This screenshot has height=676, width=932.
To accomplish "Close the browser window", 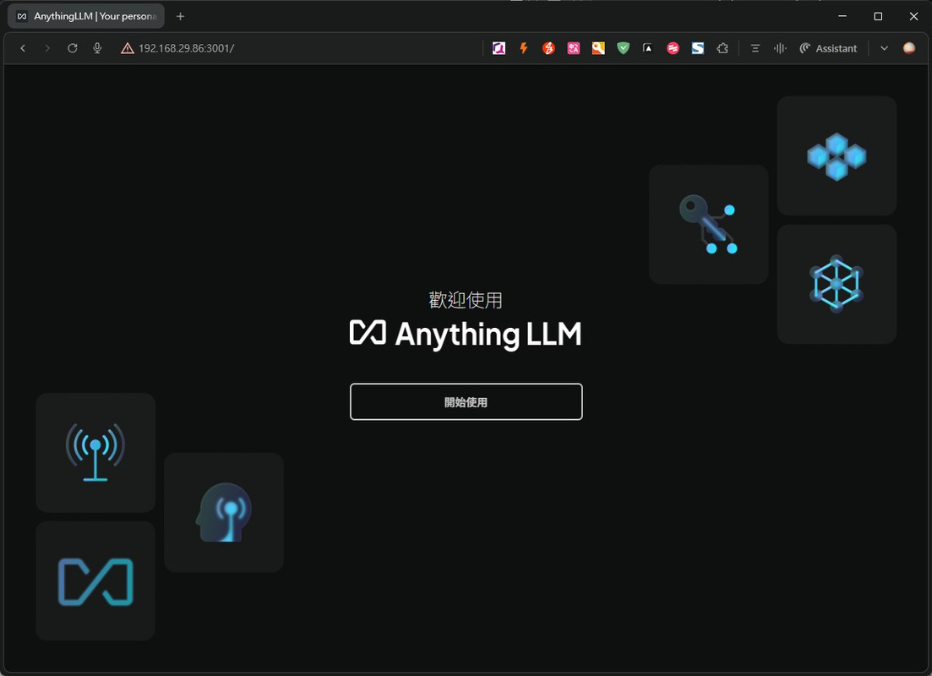I will [913, 16].
